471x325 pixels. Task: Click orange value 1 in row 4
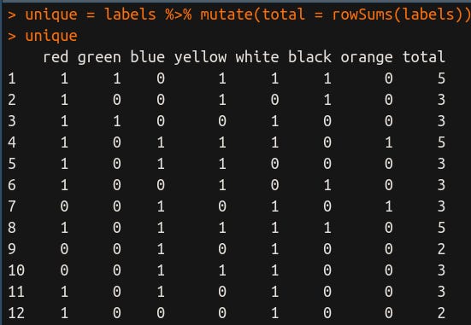[389, 142]
